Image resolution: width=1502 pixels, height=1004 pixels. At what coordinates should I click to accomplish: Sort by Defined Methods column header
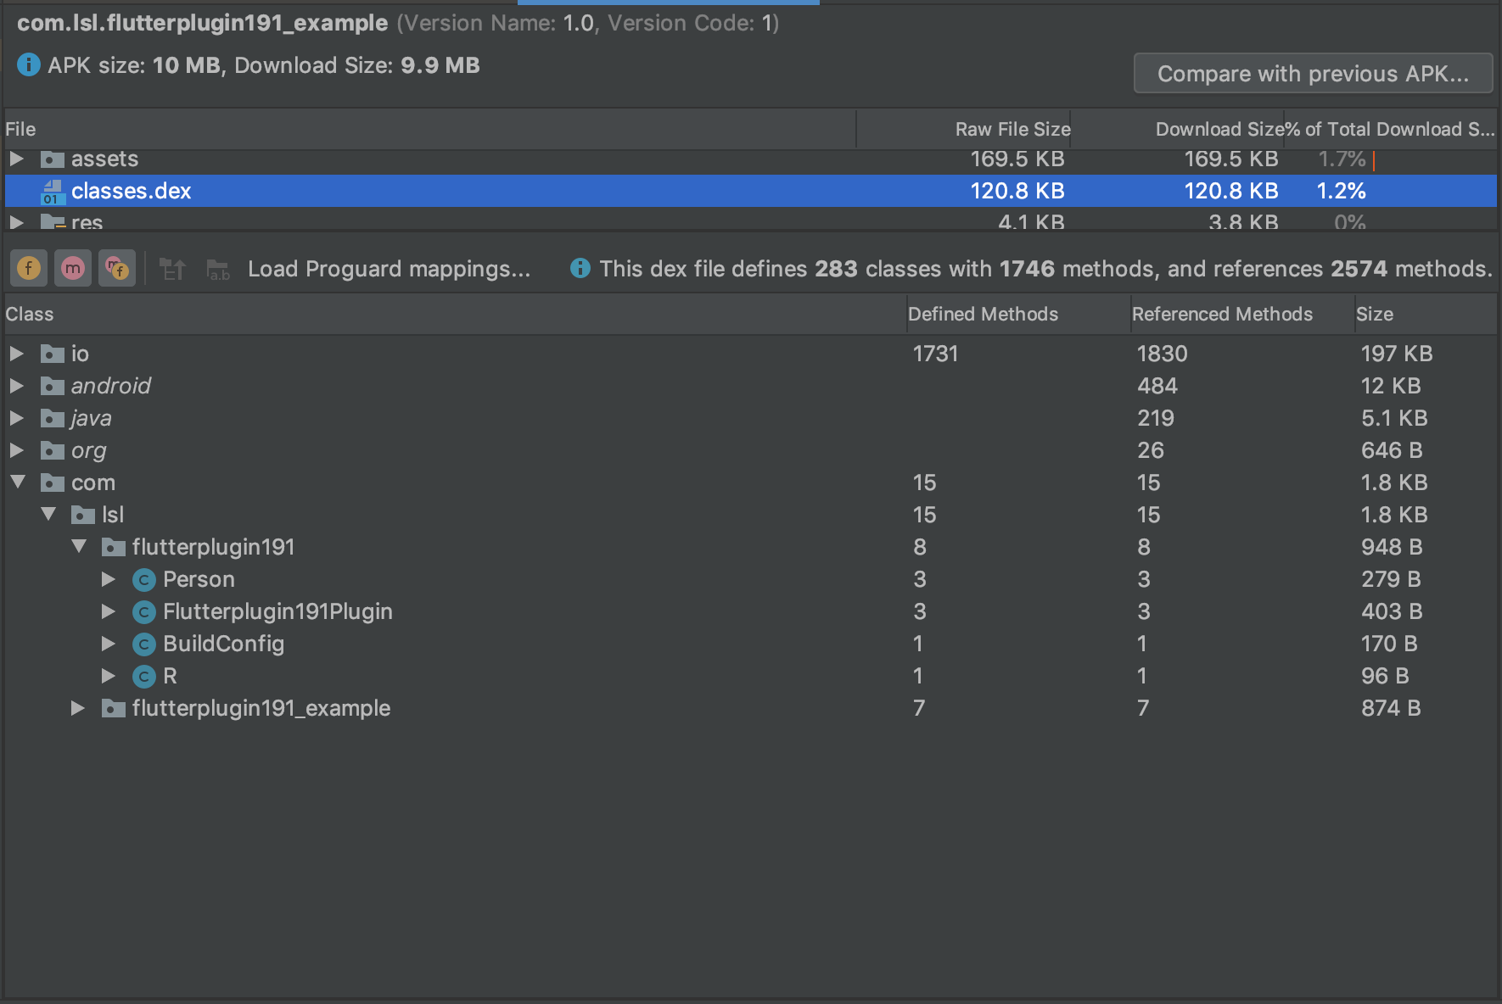click(983, 314)
